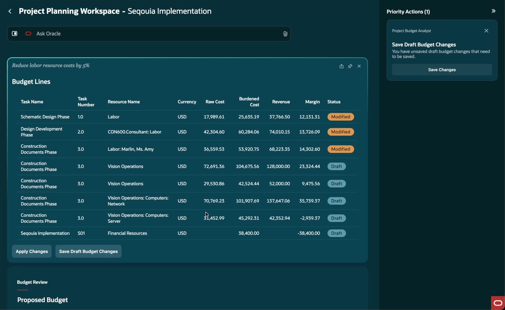Share the Budget Lines card
Viewport: 505px width, 310px height.
341,66
